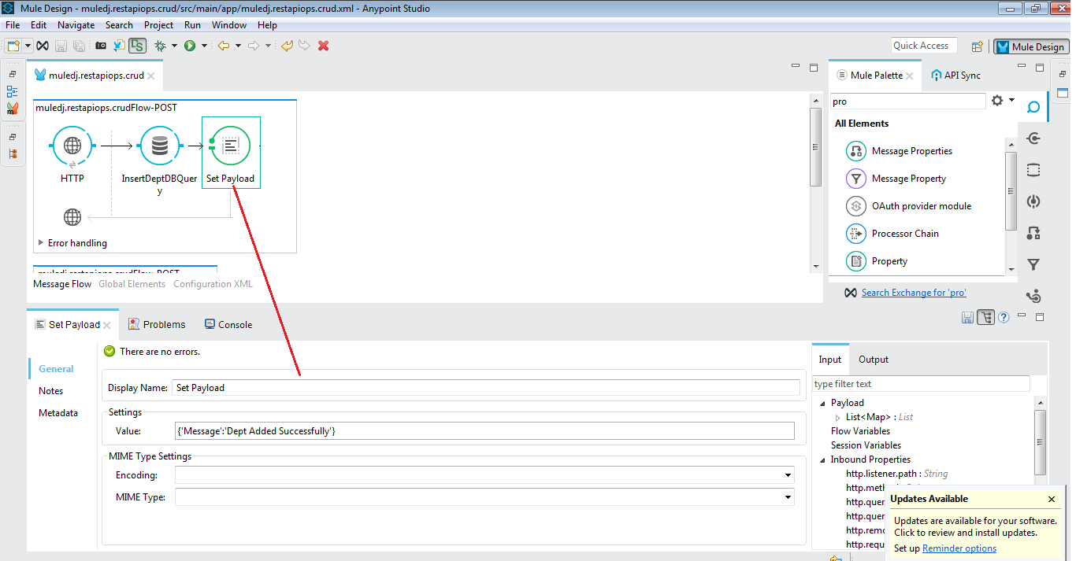Expand the Error handling section
Viewport: 1076px width, 561px height.
(x=41, y=243)
